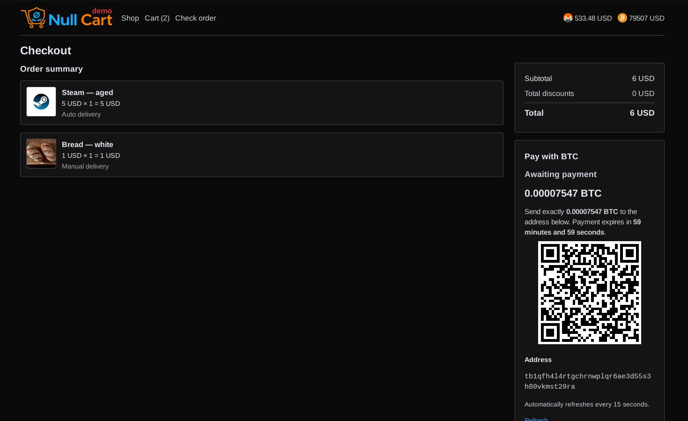Screen dimensions: 688x421
Task: Select the 'Bread — white' item title
Action: click(88, 145)
